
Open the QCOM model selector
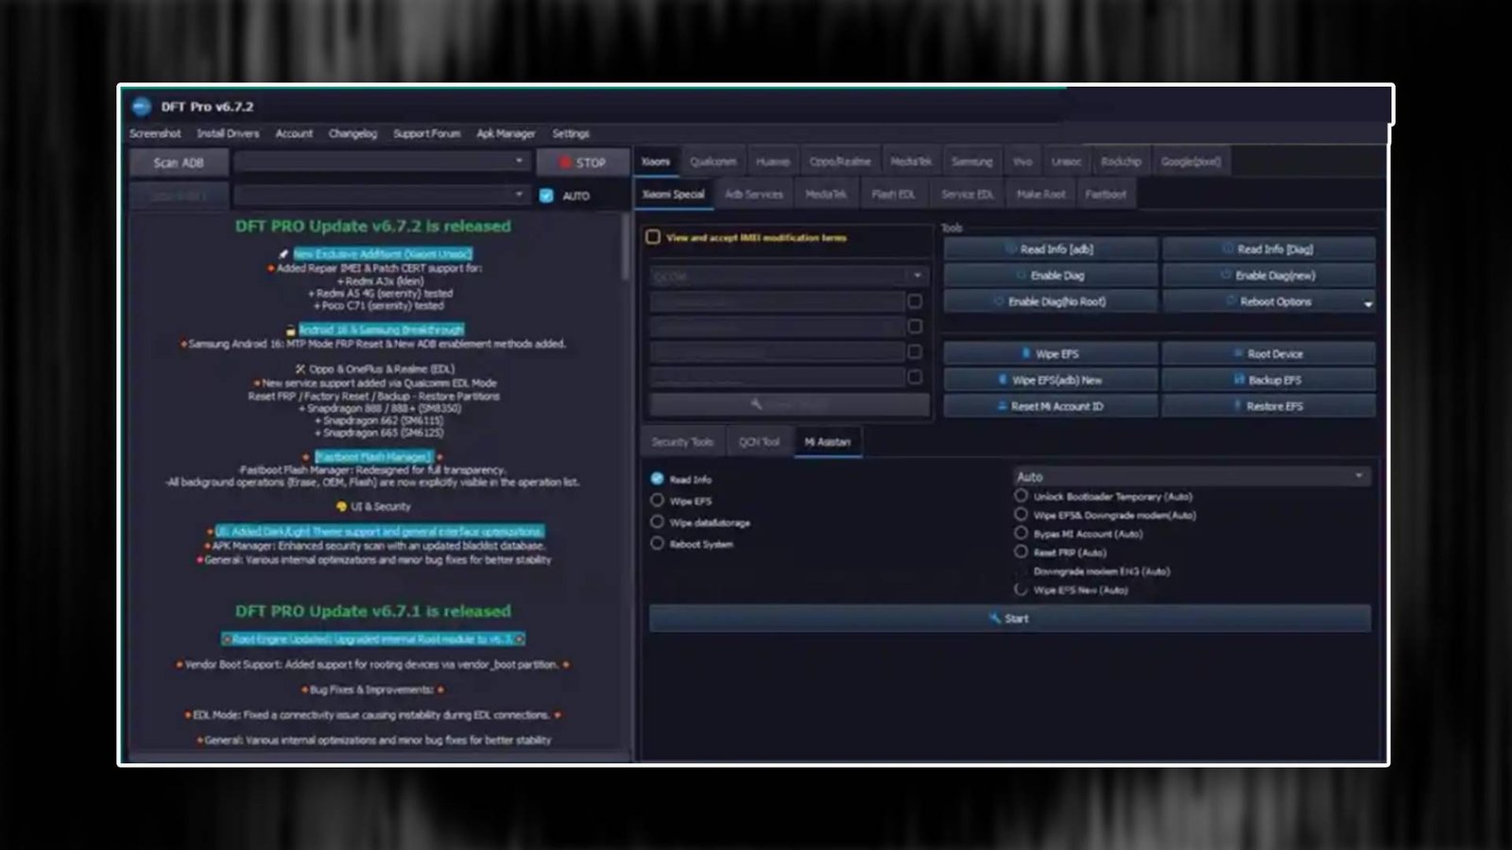click(x=787, y=275)
